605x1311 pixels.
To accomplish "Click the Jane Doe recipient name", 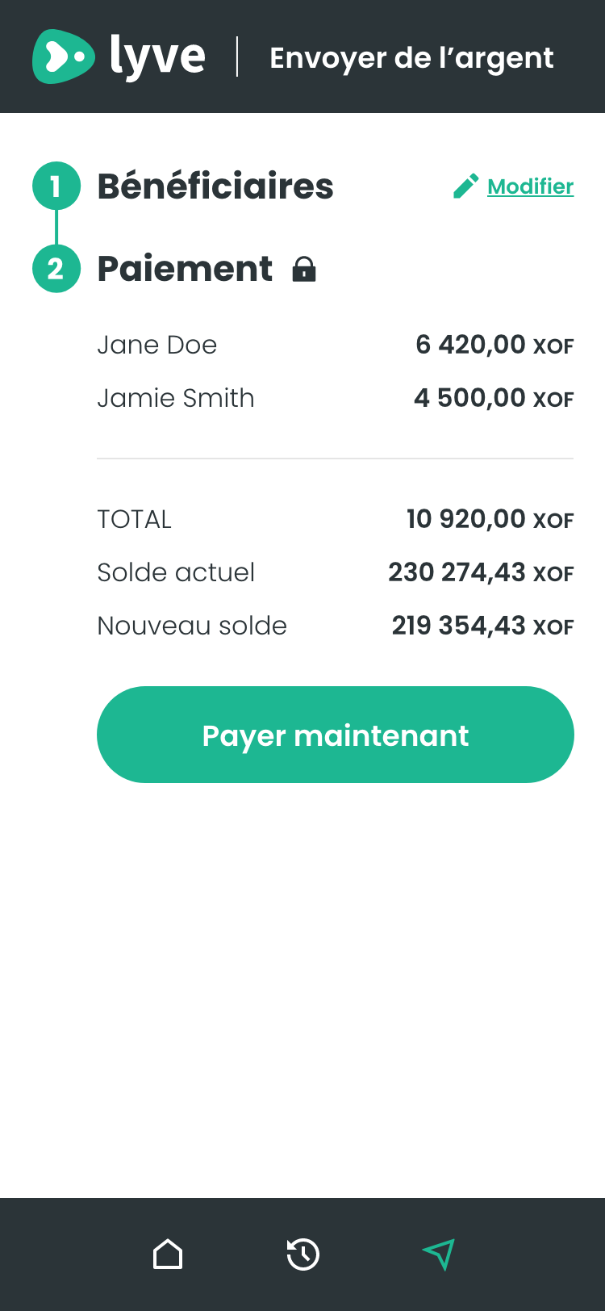I will pyautogui.click(x=157, y=346).
